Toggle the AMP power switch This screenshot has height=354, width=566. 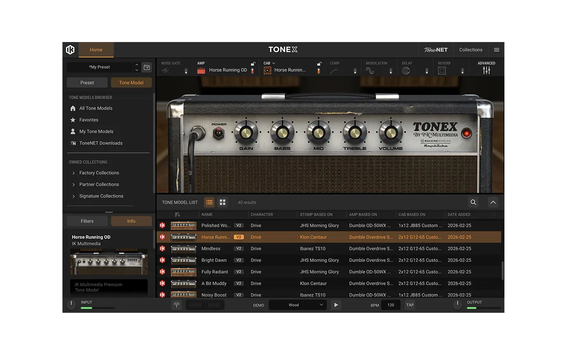[252, 71]
